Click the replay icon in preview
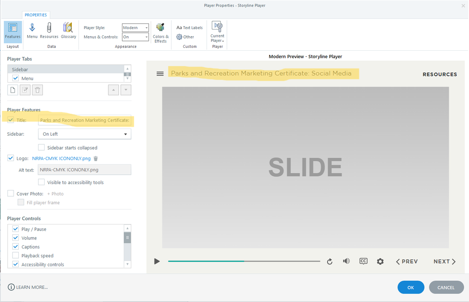The height and width of the screenshot is (302, 469). pyautogui.click(x=330, y=262)
